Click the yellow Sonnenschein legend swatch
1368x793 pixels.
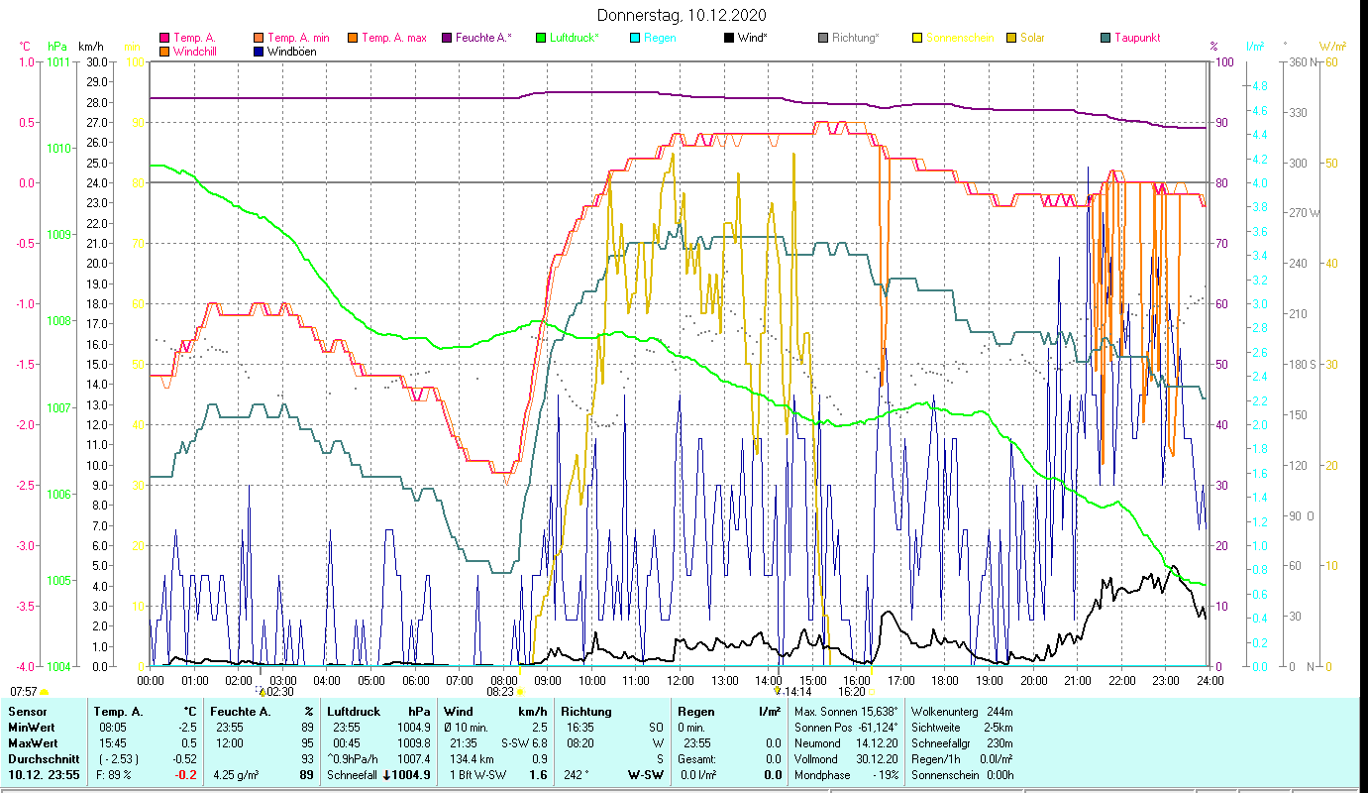point(916,38)
